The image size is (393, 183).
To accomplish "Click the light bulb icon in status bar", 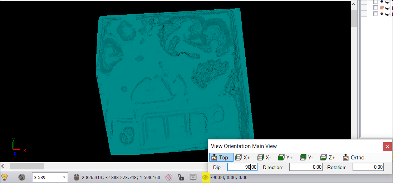I will (x=5, y=177).
